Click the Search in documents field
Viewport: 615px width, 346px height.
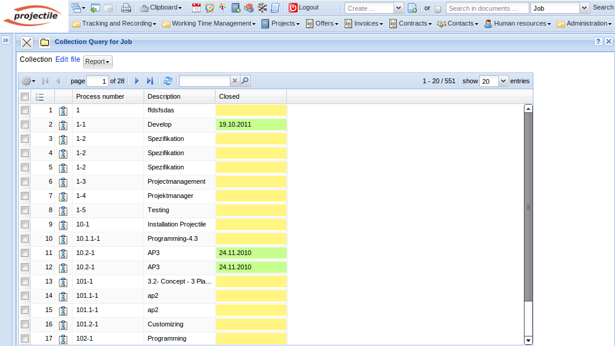(x=486, y=8)
